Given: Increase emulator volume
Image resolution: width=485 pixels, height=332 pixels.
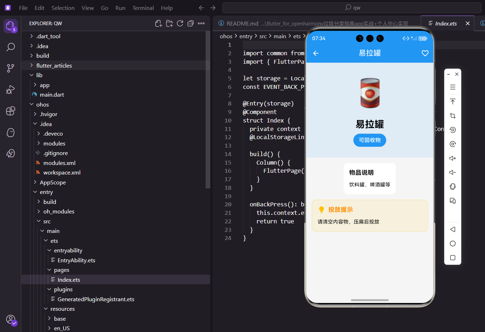Looking at the screenshot, I should 453,158.
